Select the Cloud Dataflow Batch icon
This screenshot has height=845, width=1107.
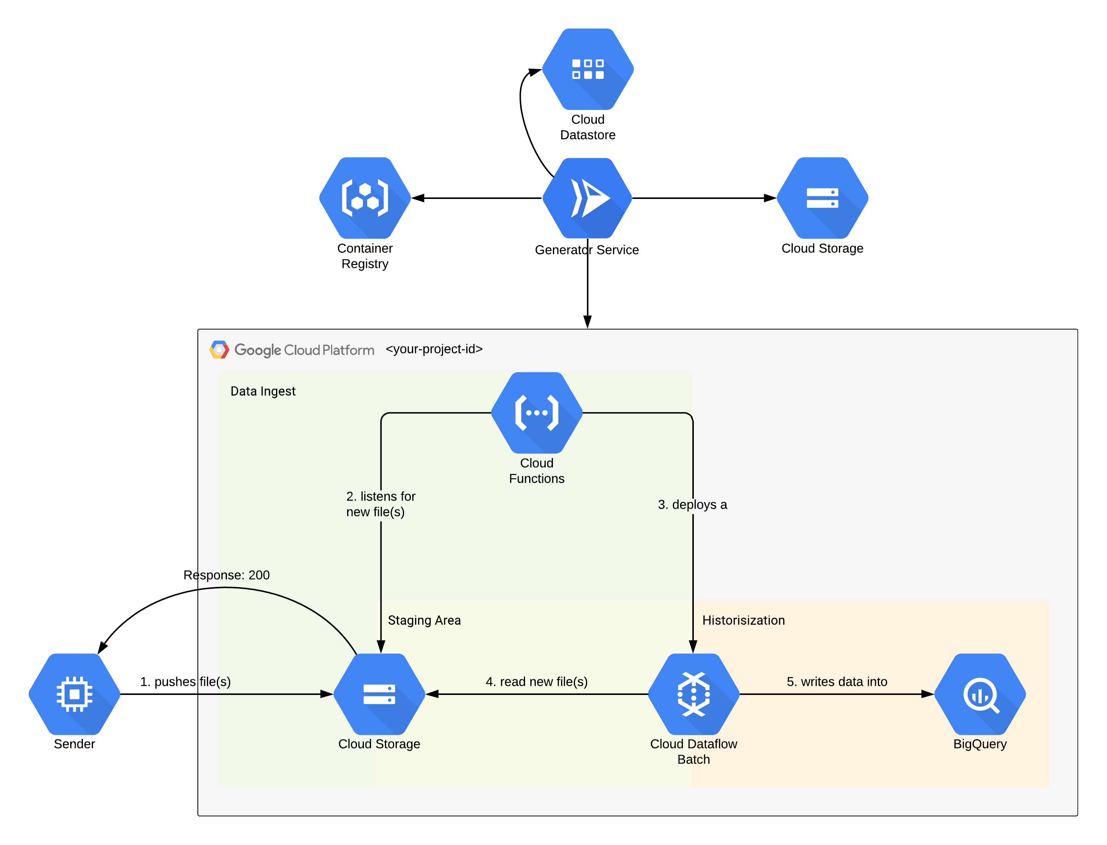tap(693, 694)
